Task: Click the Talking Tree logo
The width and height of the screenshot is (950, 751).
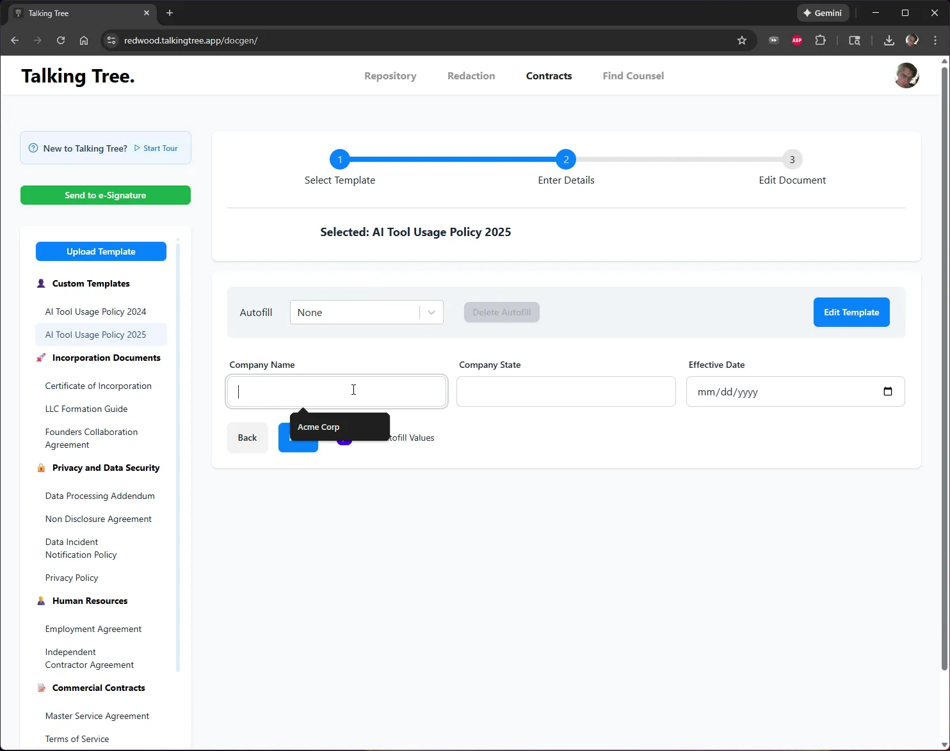Action: (x=78, y=76)
